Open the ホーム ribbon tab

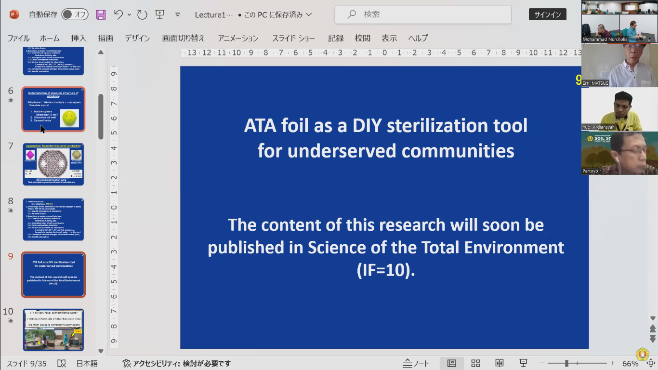click(50, 38)
